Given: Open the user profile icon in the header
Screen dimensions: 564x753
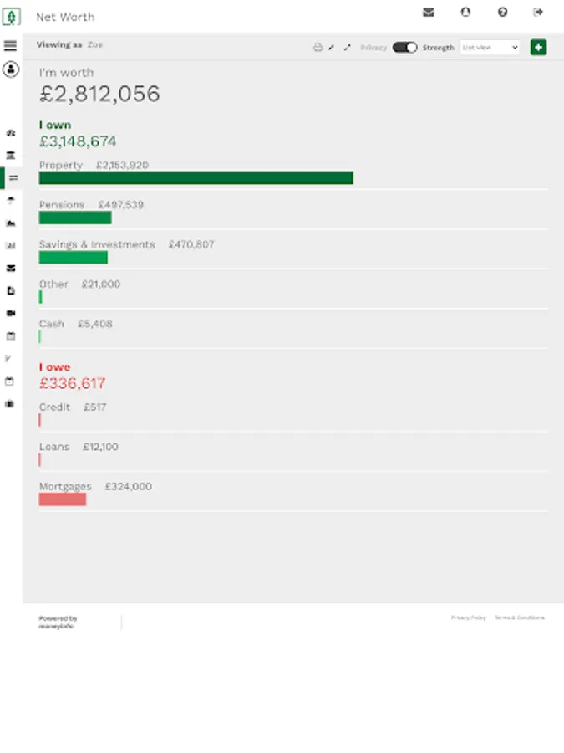Looking at the screenshot, I should tap(465, 13).
